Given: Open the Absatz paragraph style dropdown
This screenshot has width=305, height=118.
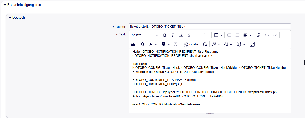Looking at the screenshot, I should [x=145, y=35].
